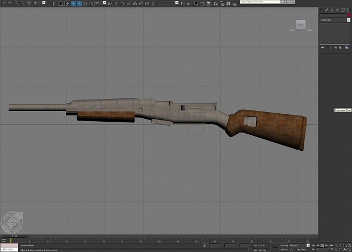
Task: Switch to the Create command panel tab
Action: 321,10
